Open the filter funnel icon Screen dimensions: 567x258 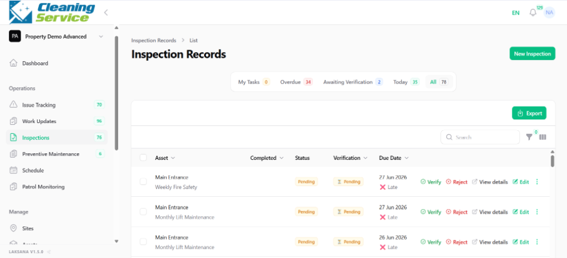pos(529,137)
